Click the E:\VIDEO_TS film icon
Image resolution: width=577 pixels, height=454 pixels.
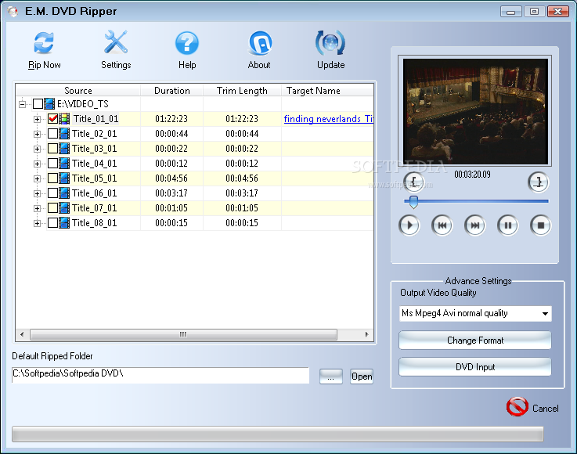49,104
